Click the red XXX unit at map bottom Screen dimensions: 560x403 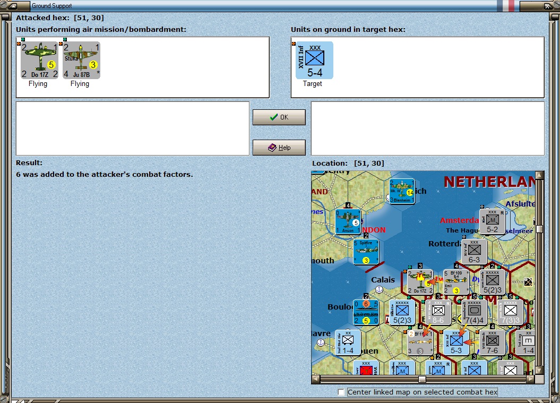(366, 367)
